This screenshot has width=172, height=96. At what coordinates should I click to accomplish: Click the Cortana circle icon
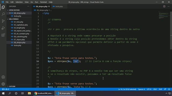pyautogui.click(x=16, y=93)
